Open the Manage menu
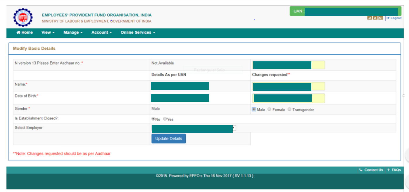The image size is (409, 192). (x=73, y=32)
